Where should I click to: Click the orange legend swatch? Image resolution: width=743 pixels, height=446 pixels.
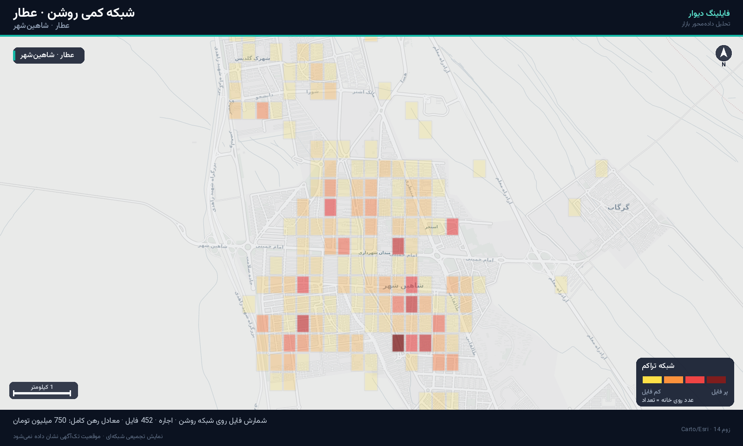click(673, 380)
